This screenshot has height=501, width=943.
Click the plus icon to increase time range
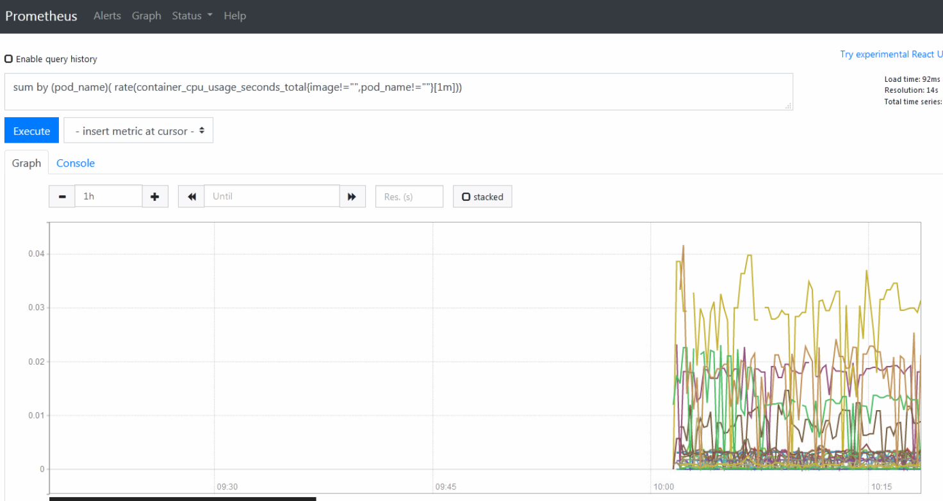(x=154, y=197)
